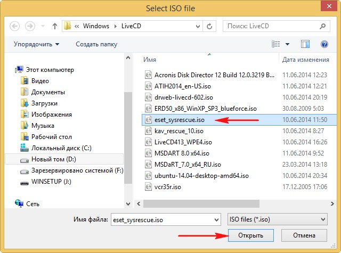Click the Up one level arrow
The height and width of the screenshot is (253, 341).
54,26
